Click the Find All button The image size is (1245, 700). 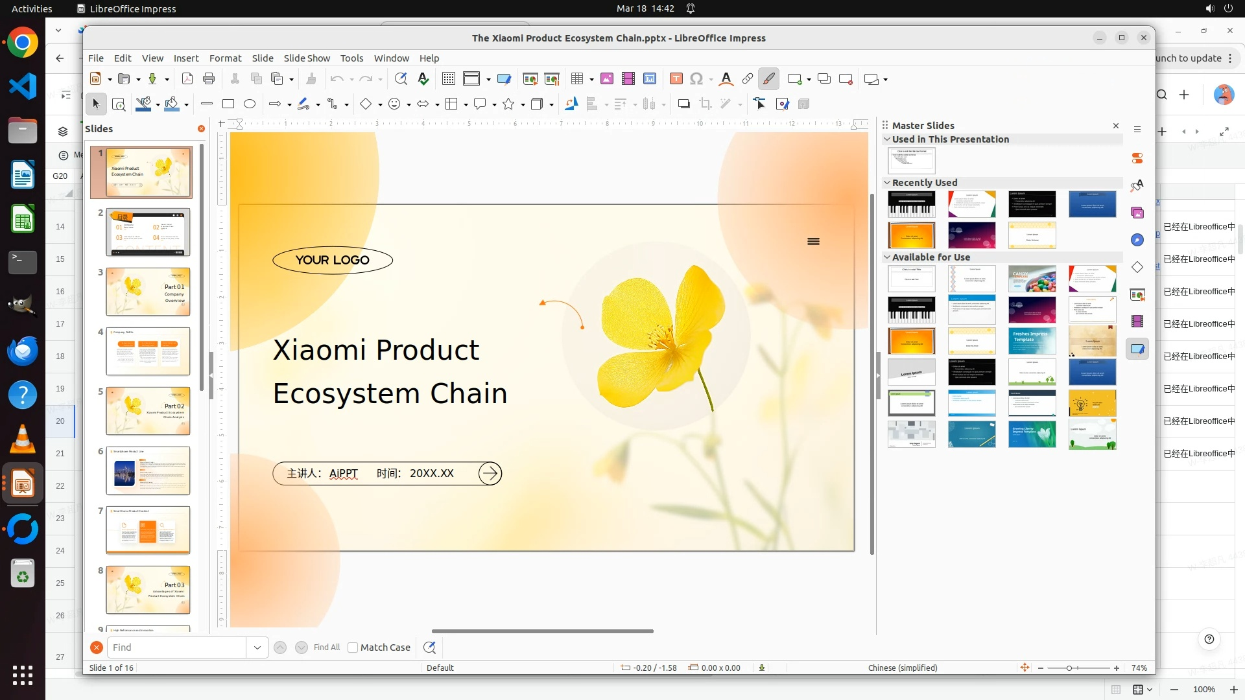point(326,647)
